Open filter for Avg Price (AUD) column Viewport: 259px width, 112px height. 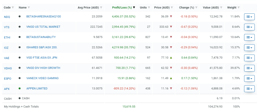pos(101,8)
